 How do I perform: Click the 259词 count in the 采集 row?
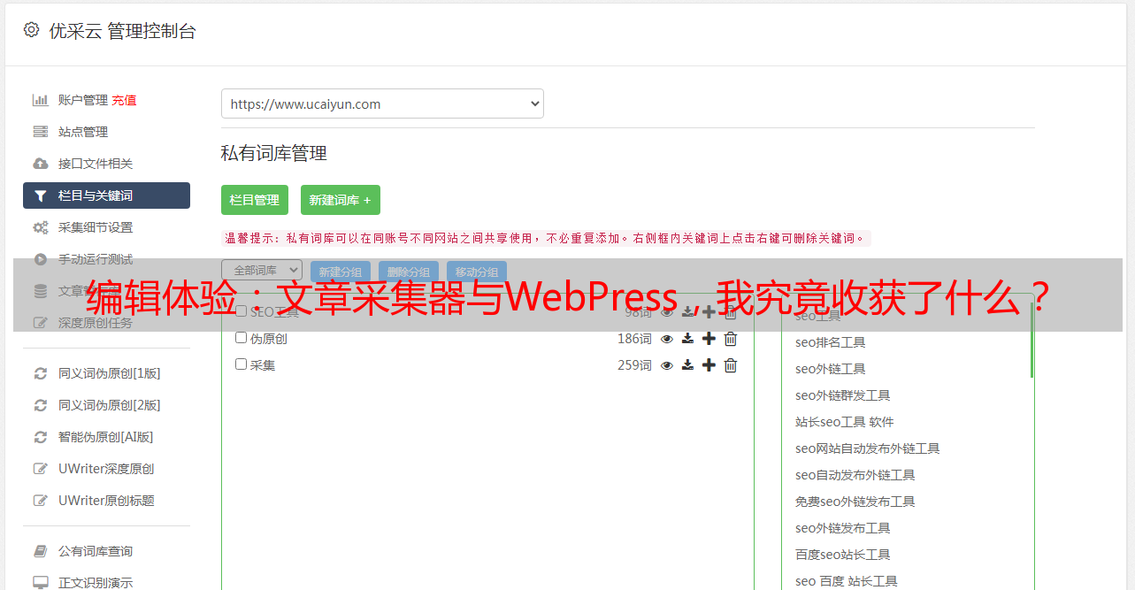click(634, 365)
